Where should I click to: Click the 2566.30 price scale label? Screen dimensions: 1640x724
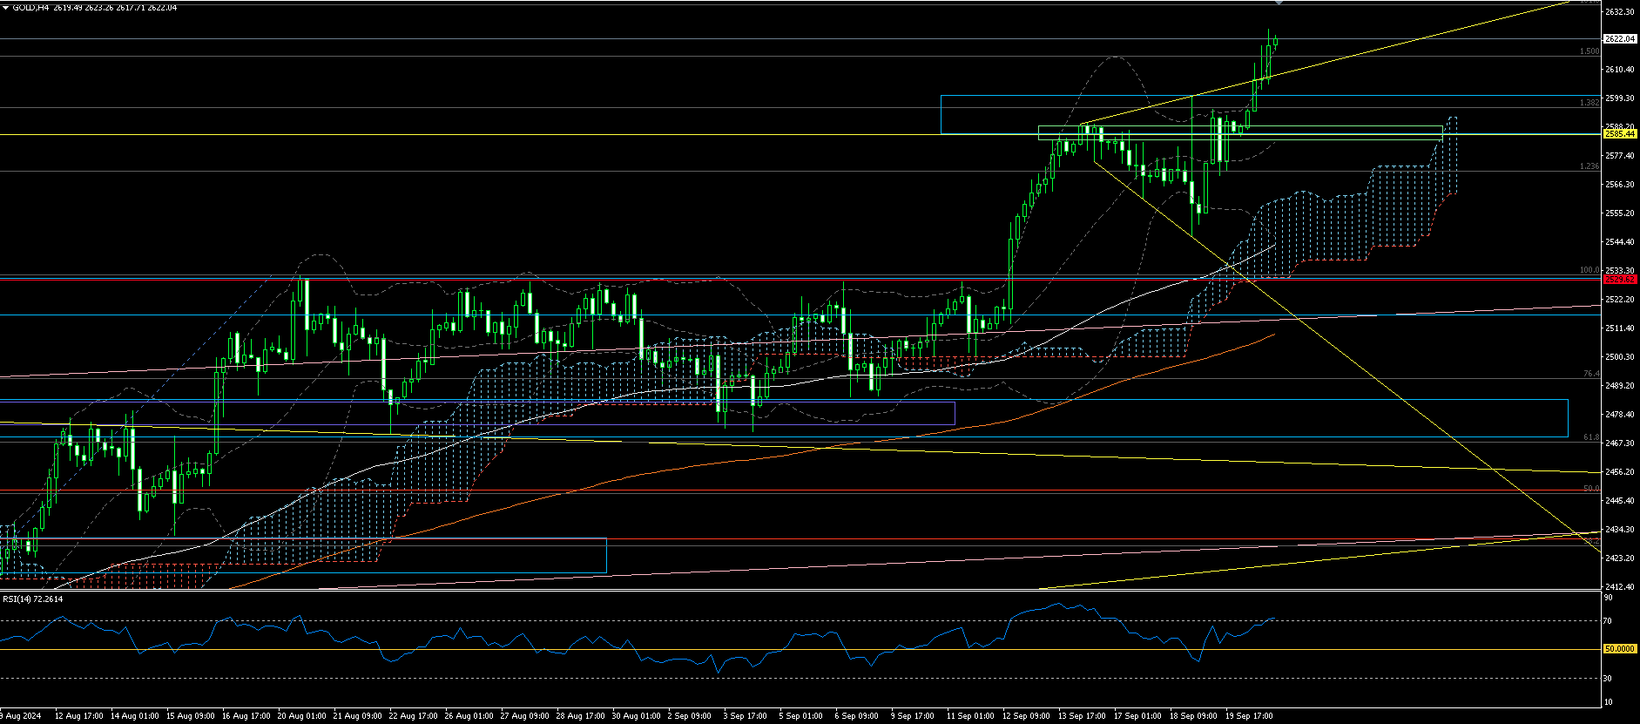[x=1619, y=185]
